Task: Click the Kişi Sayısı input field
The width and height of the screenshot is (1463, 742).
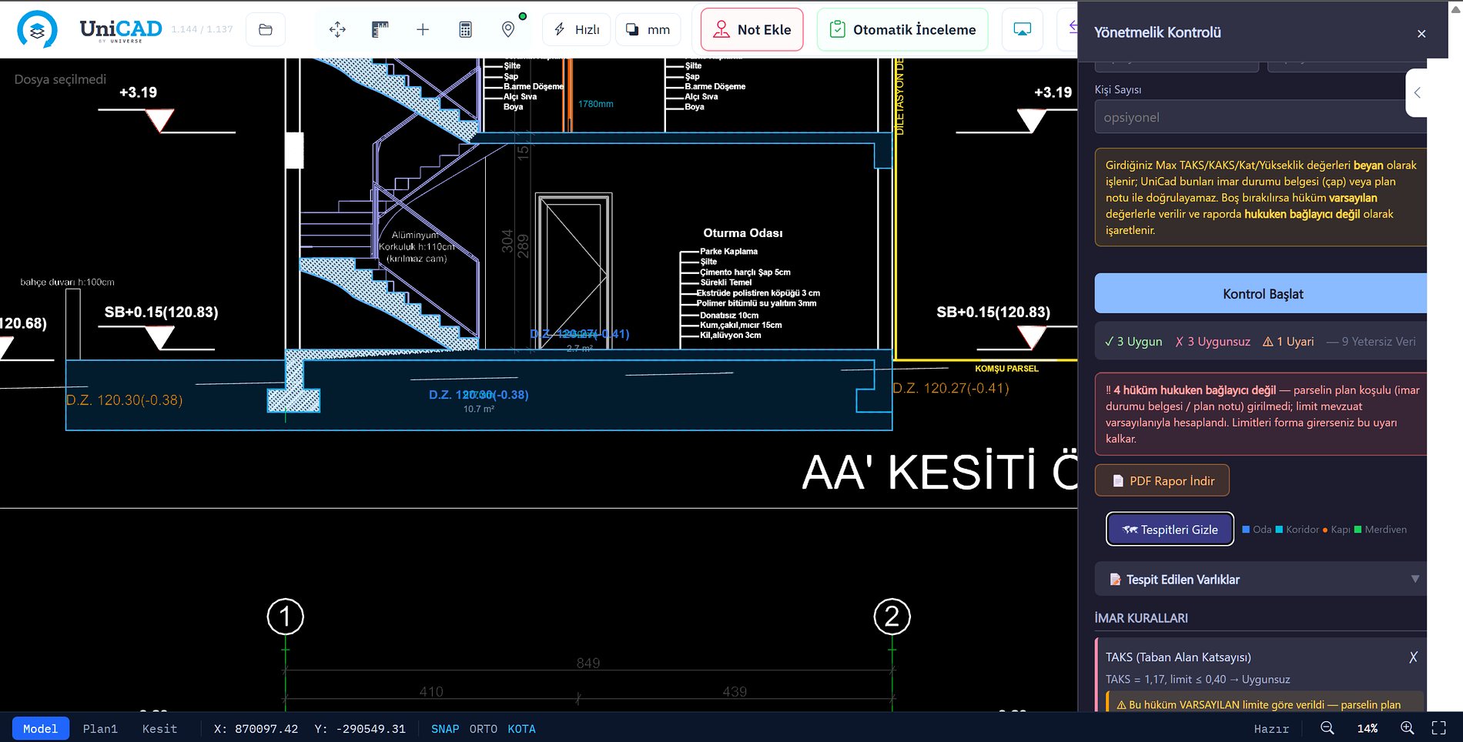Action: (x=1260, y=117)
